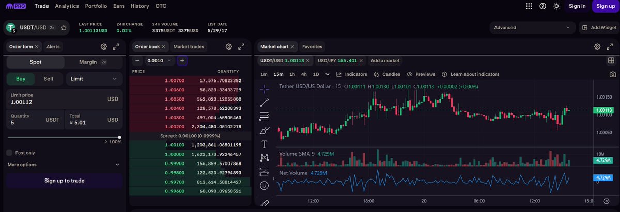Set the 1D chart timeframe
Image resolution: width=620 pixels, height=212 pixels.
[316, 74]
